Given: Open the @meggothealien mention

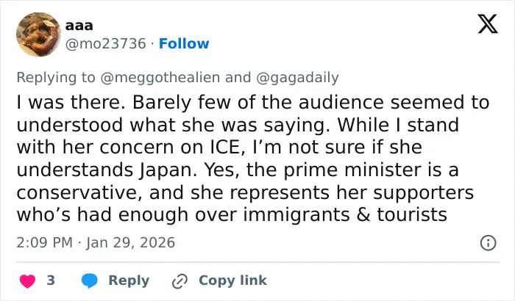Looking at the screenshot, I should click(160, 78).
